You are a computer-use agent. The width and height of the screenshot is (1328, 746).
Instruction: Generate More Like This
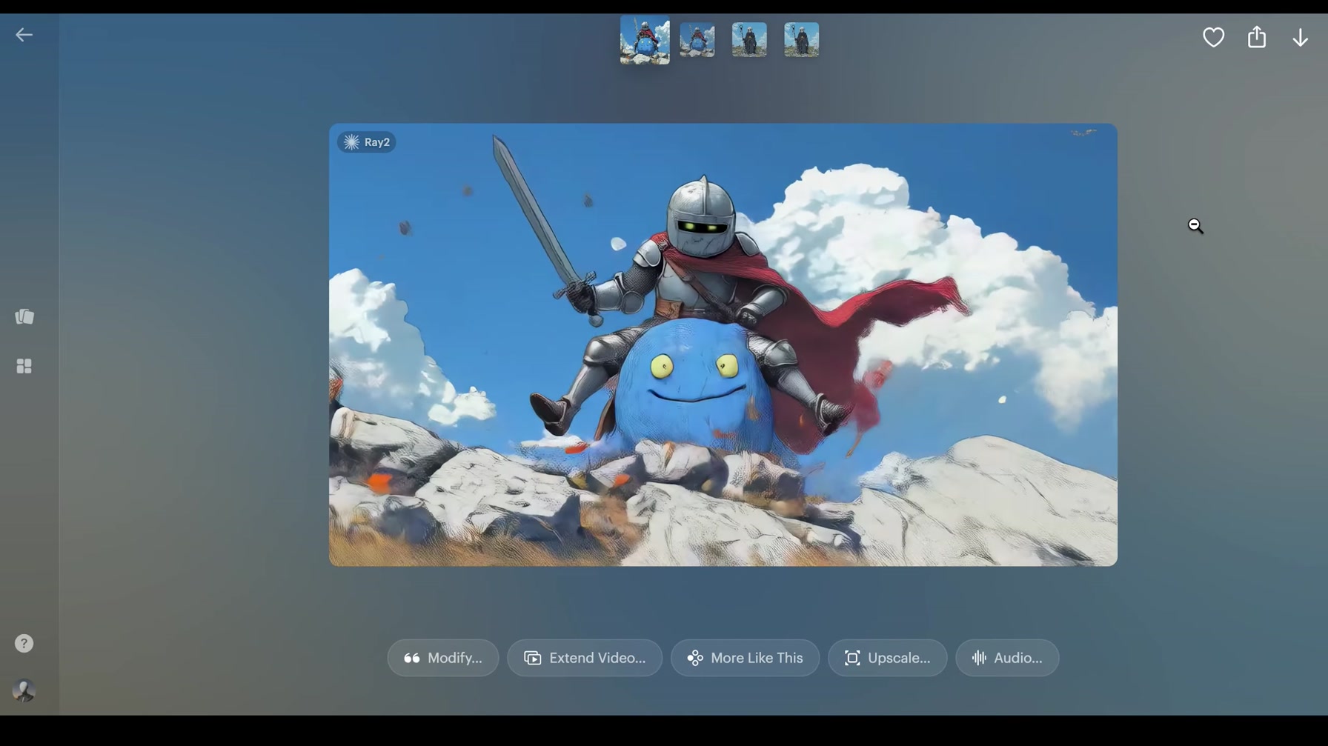[x=745, y=658]
